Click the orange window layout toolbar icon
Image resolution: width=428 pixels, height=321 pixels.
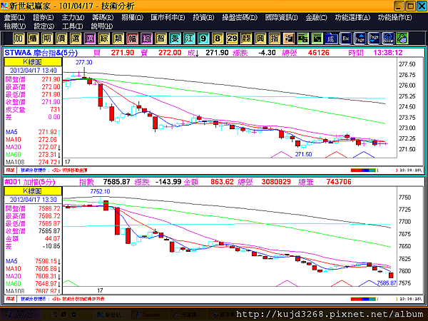point(288,39)
